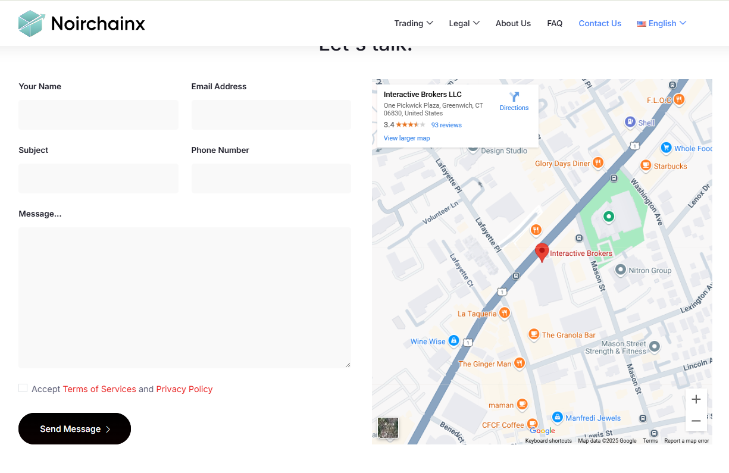
Task: Click Keyboard shortcuts on the map
Action: pos(548,441)
